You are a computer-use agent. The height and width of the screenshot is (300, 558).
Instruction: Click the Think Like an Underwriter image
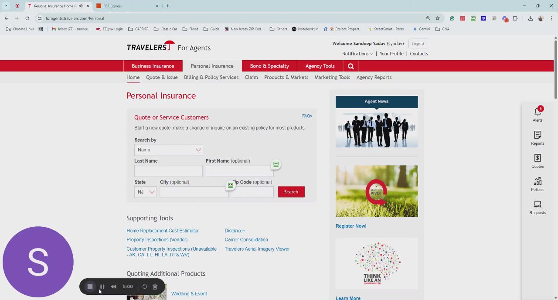pyautogui.click(x=377, y=264)
